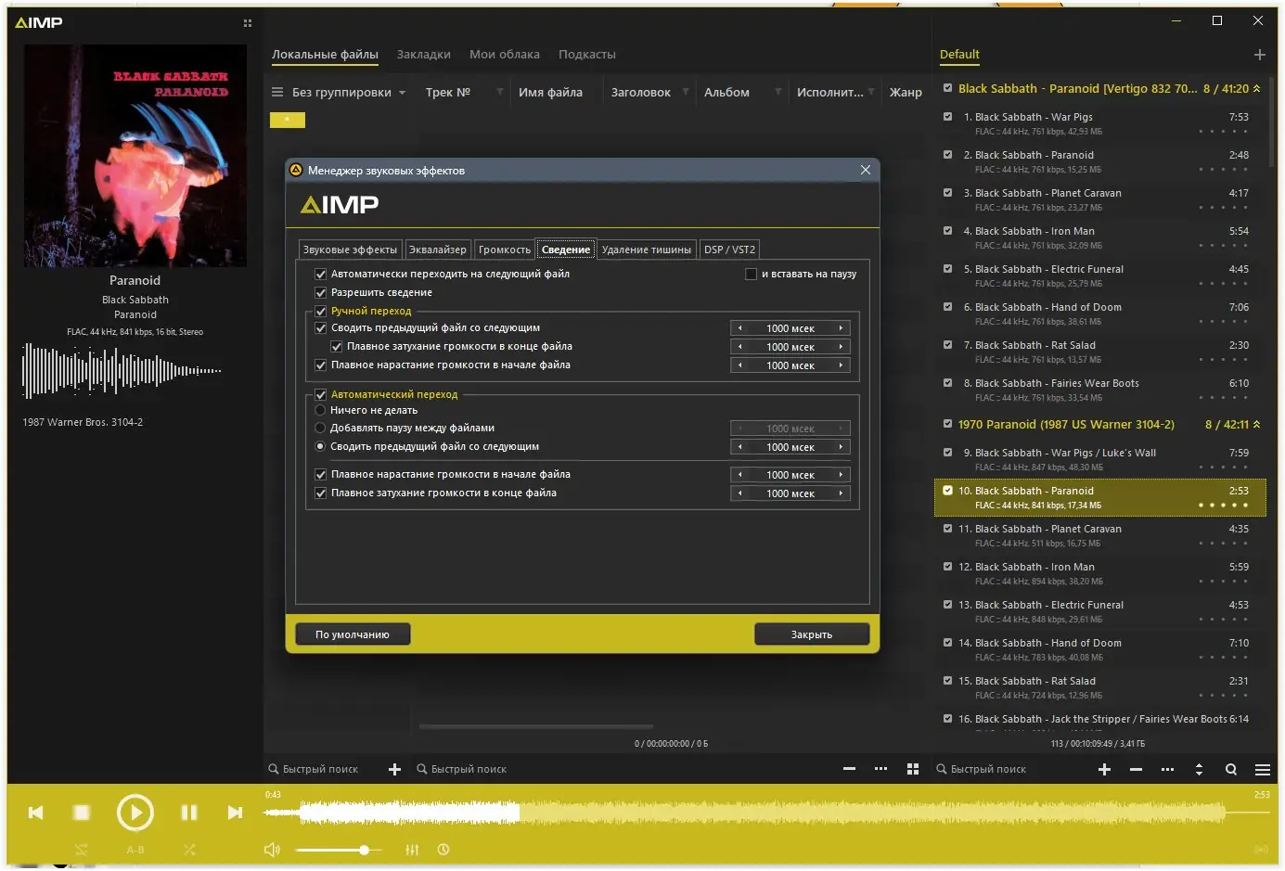The image size is (1285, 871).
Task: Switch the library view with the grid icon
Action: coord(913,769)
